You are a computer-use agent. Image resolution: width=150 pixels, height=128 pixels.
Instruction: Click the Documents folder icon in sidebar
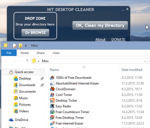[16, 92]
